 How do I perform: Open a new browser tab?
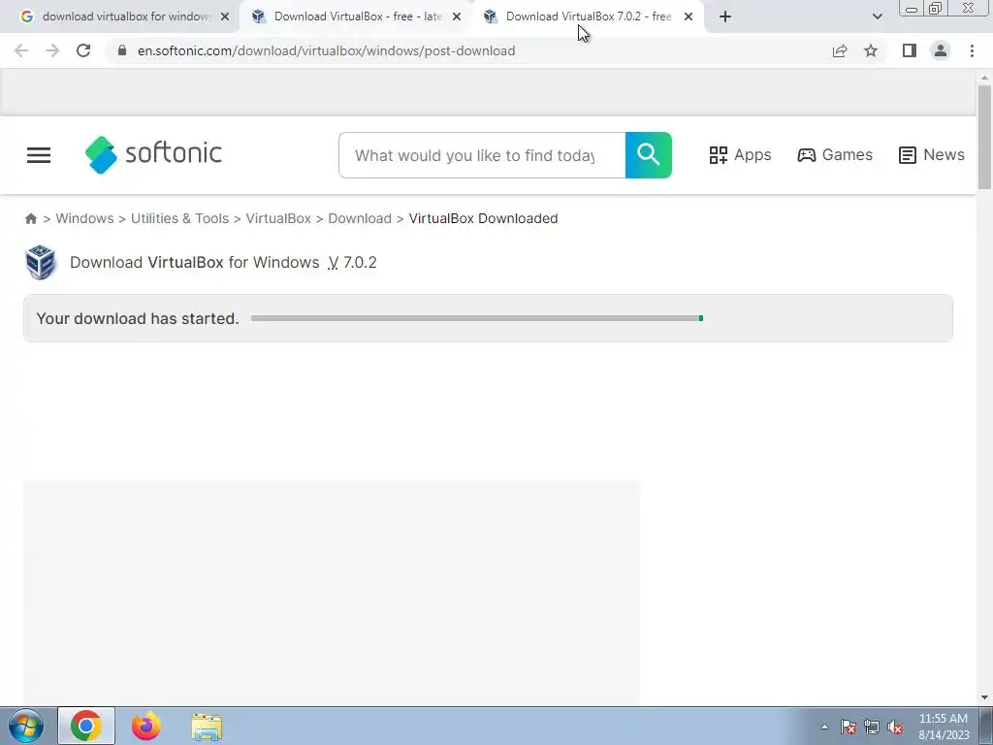(x=725, y=17)
